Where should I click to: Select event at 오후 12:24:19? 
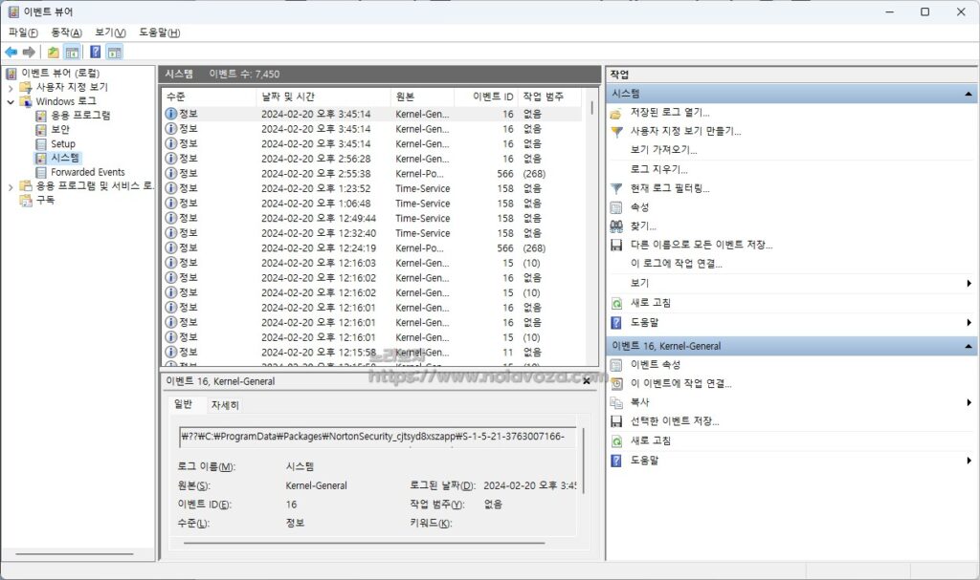(x=373, y=247)
